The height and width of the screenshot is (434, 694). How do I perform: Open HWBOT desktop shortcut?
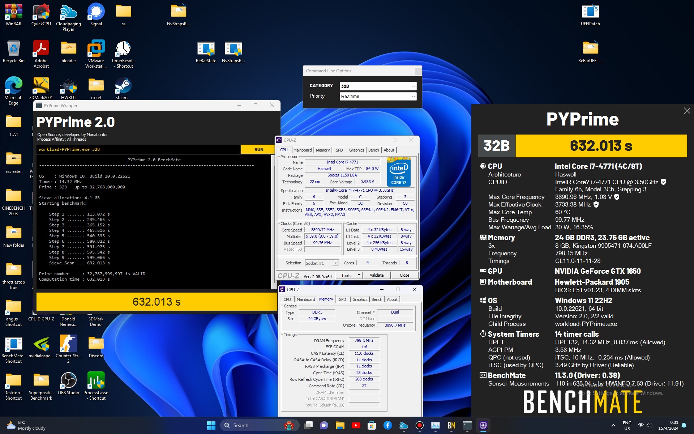(x=68, y=89)
